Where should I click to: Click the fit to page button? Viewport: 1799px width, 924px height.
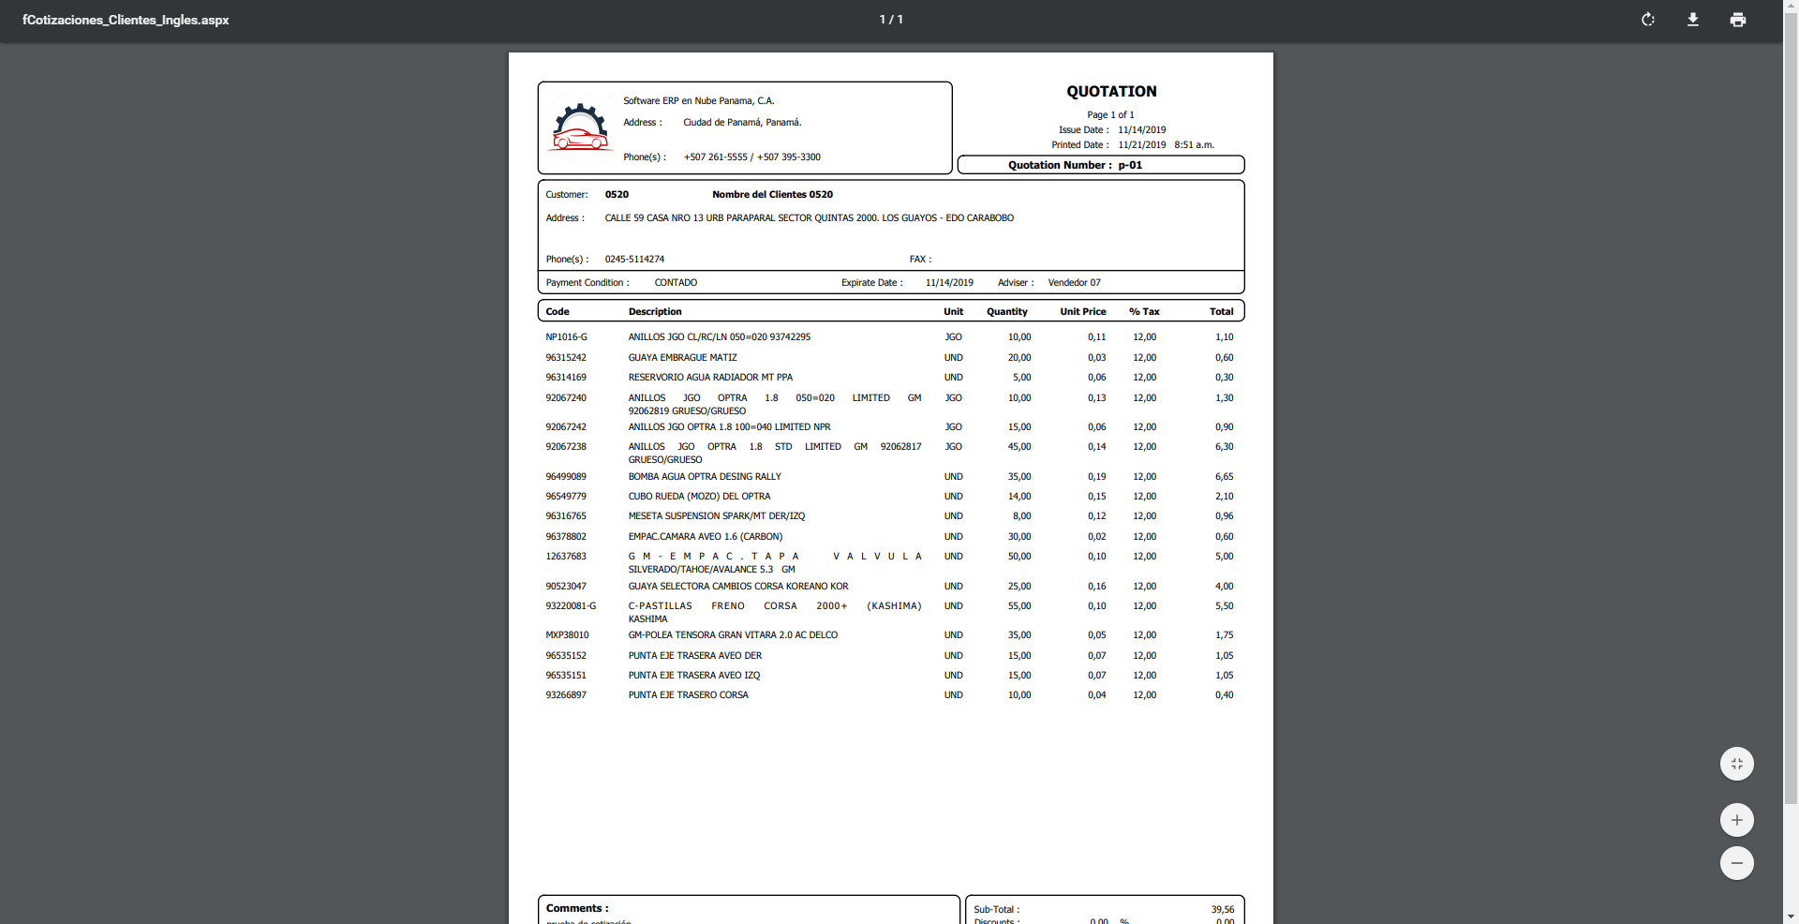click(x=1737, y=764)
